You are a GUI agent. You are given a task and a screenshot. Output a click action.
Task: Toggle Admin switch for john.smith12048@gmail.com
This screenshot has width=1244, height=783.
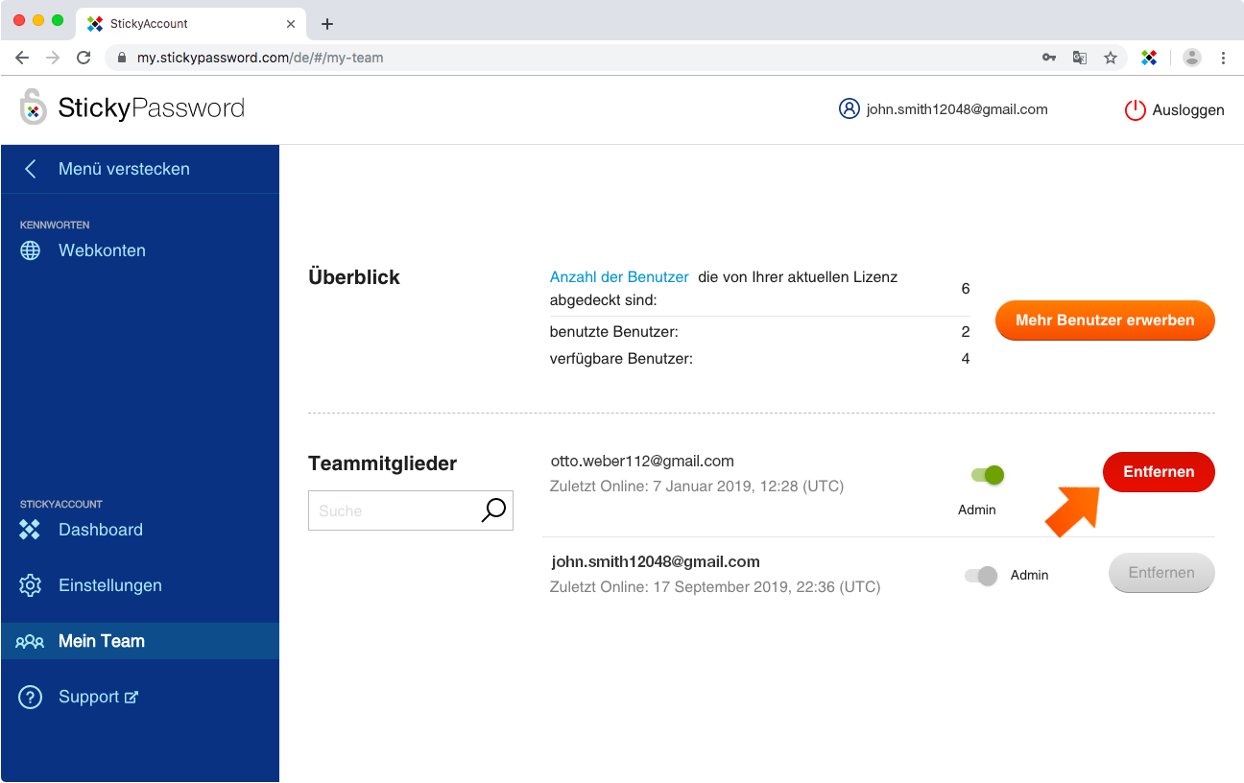(x=982, y=576)
